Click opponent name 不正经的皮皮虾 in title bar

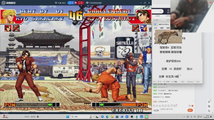(94, 3)
